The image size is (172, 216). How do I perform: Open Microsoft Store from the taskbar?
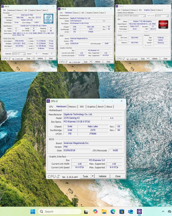point(122,211)
